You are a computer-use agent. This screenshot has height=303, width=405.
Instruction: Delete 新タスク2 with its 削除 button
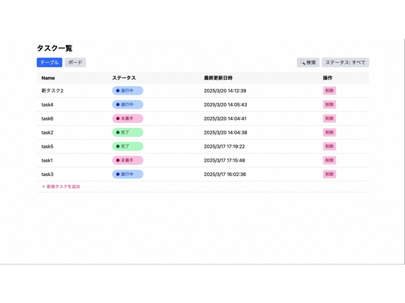pyautogui.click(x=329, y=91)
